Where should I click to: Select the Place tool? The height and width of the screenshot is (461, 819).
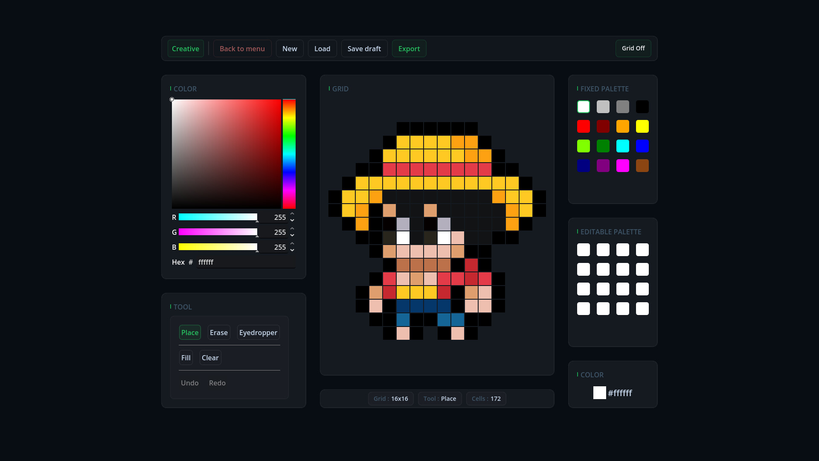coord(189,332)
